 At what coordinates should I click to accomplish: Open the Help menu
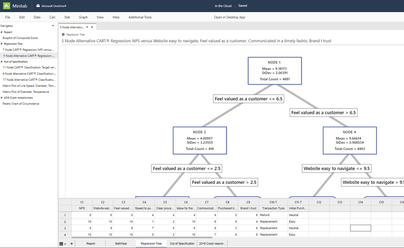[116, 17]
